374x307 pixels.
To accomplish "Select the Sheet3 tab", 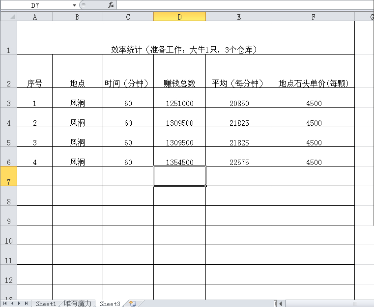I will (x=110, y=304).
